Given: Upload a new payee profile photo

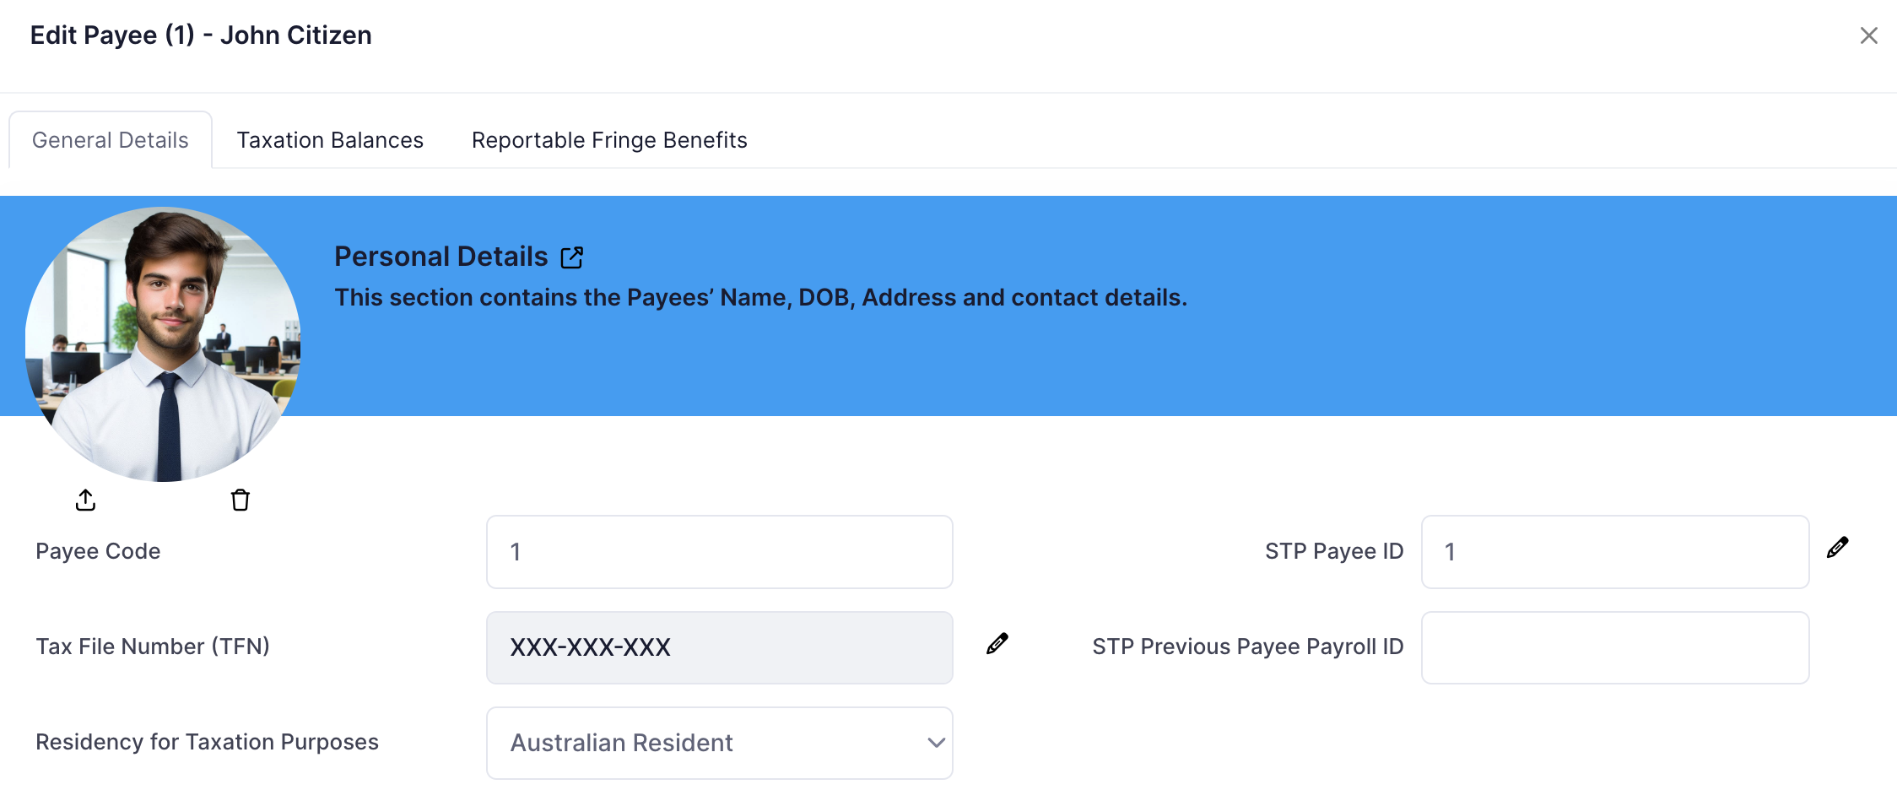Looking at the screenshot, I should coord(85,501).
